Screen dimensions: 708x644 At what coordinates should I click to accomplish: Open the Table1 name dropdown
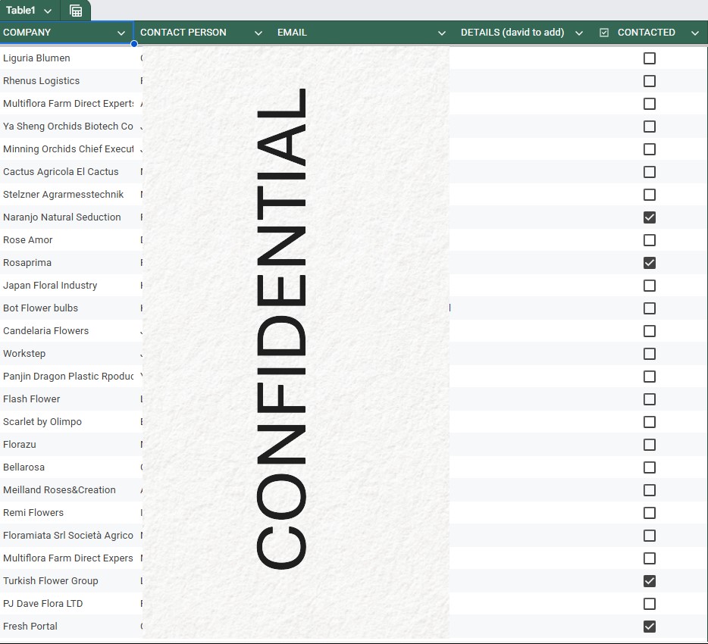point(48,11)
